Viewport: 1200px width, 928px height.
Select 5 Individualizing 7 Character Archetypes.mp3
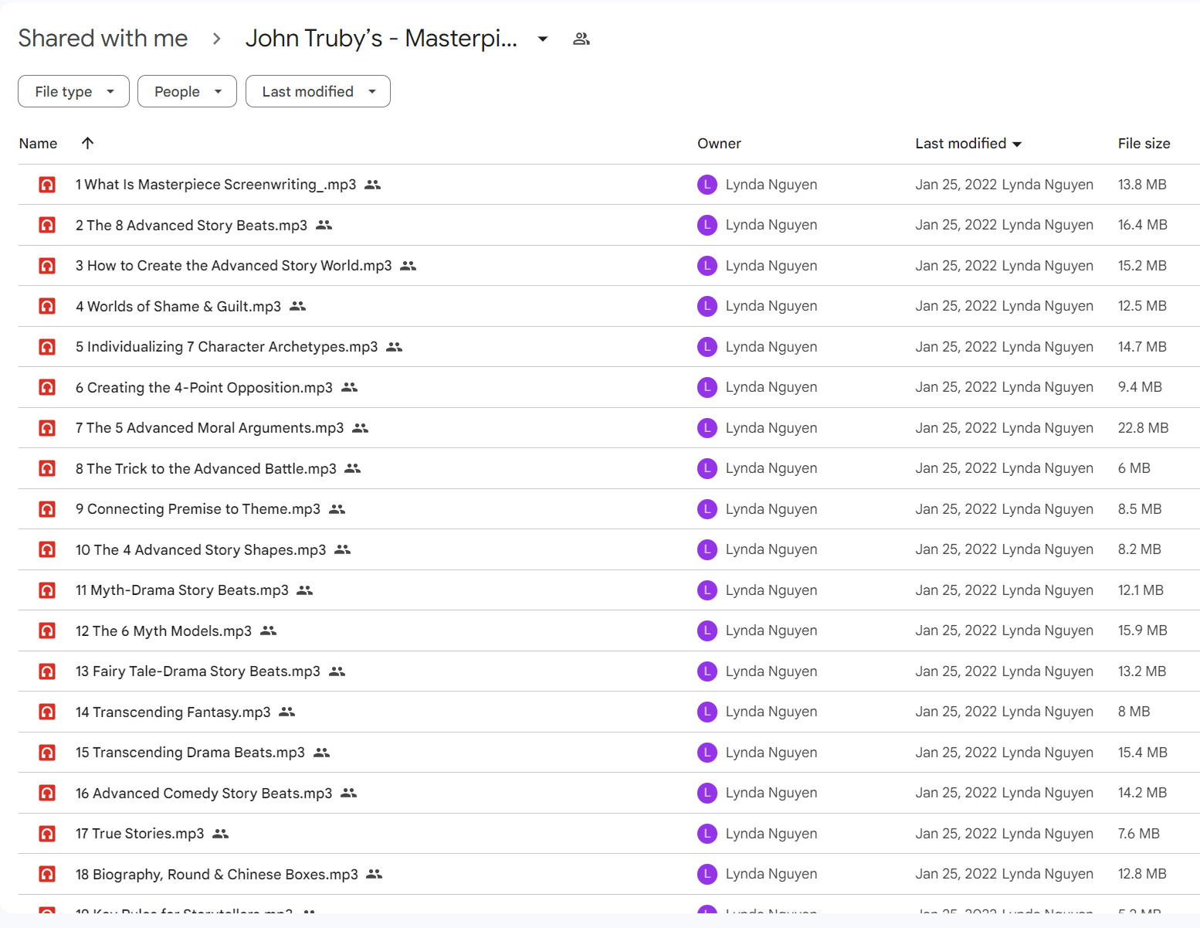226,347
